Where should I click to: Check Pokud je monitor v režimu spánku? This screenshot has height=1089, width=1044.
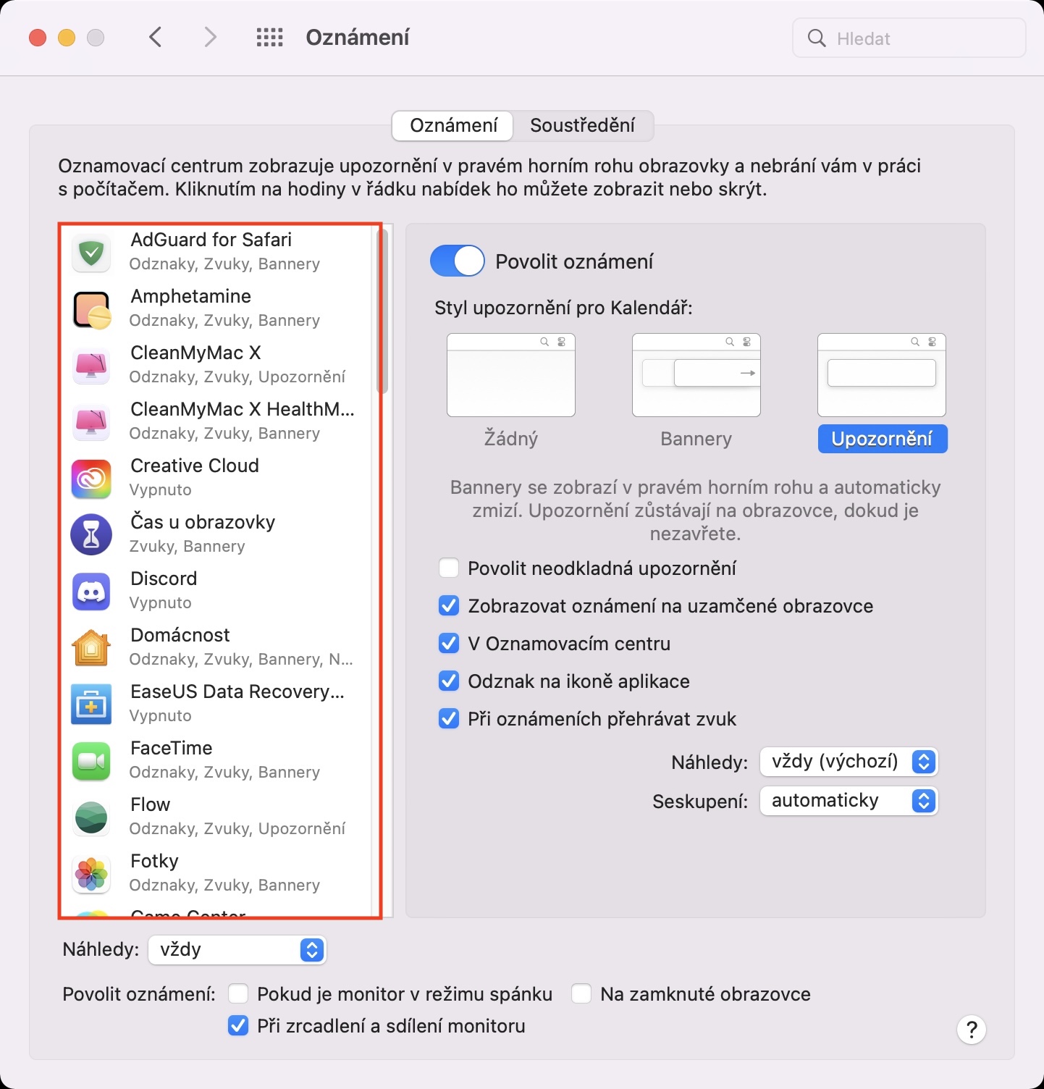click(x=238, y=993)
